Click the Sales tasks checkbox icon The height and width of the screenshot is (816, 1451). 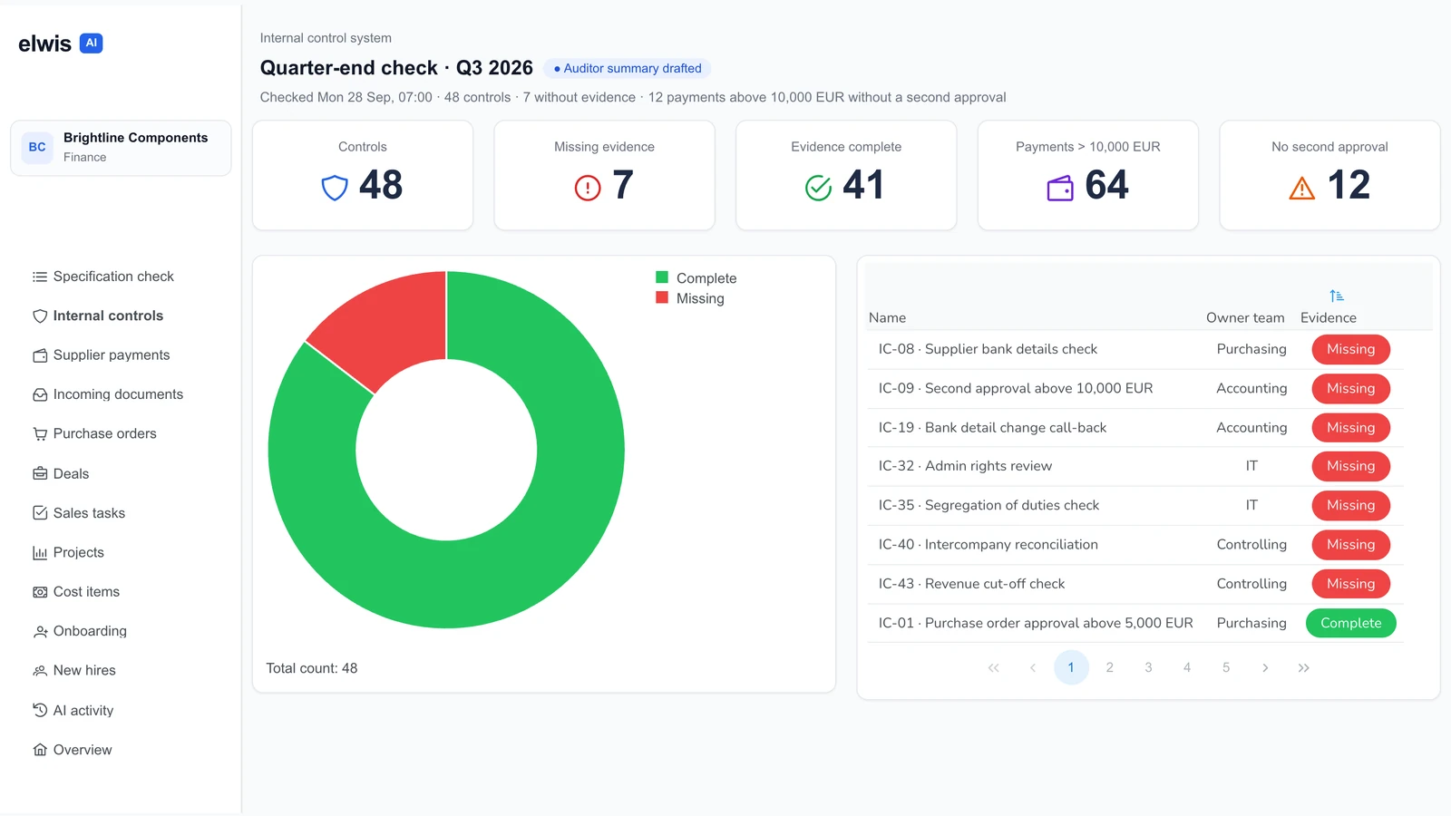pyautogui.click(x=40, y=513)
